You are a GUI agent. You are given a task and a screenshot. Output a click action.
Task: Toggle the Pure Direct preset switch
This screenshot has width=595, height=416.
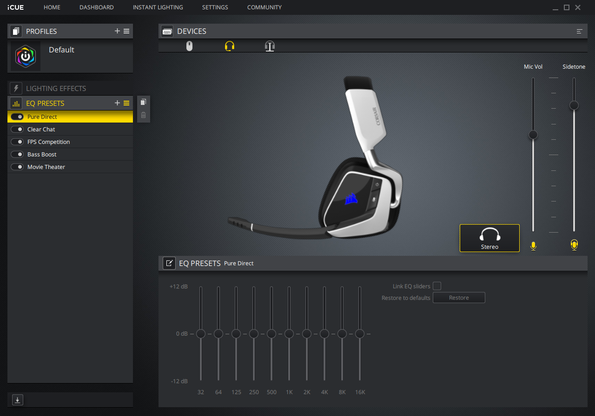click(x=17, y=117)
